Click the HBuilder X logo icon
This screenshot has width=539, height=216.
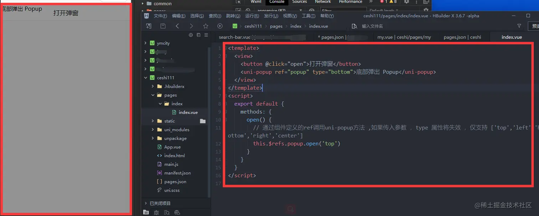(x=146, y=16)
